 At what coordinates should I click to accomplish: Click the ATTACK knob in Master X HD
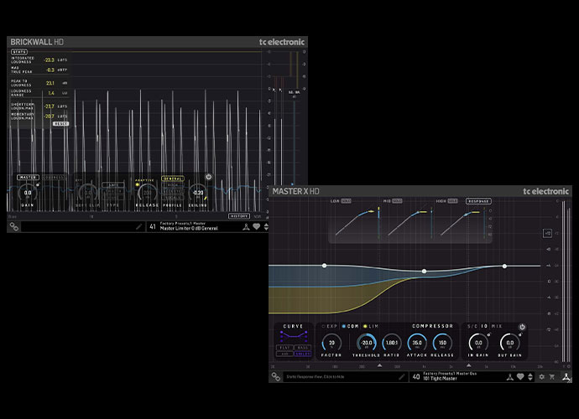417,343
